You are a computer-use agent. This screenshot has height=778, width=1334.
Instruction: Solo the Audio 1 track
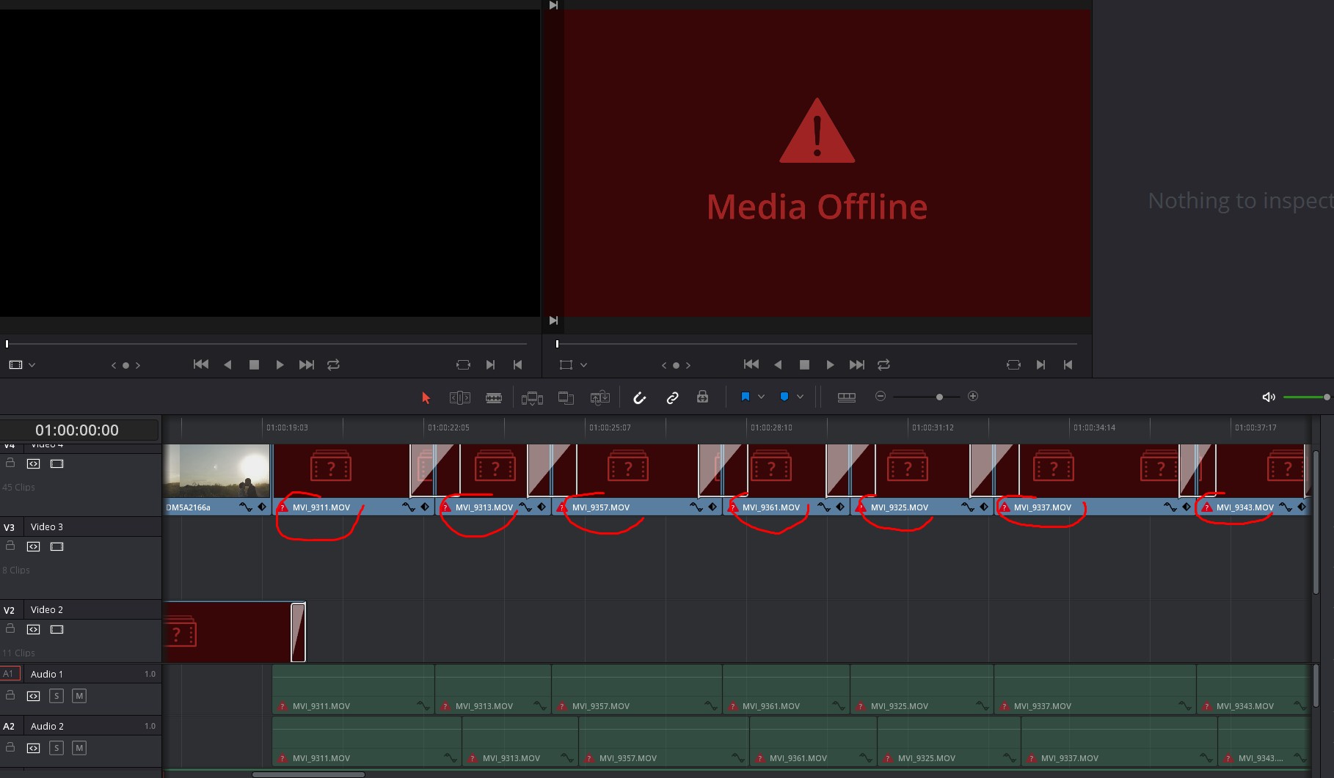tap(57, 696)
